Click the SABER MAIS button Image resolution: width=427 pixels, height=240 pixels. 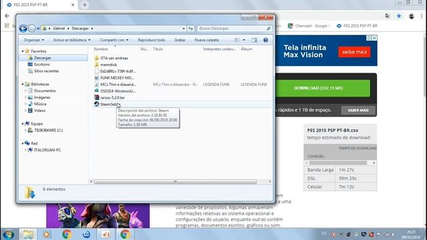pos(358,110)
